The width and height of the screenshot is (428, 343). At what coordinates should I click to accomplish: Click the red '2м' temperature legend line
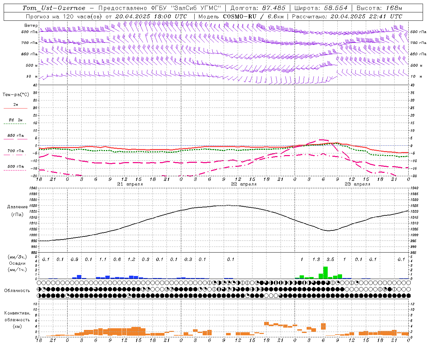pyautogui.click(x=15, y=108)
